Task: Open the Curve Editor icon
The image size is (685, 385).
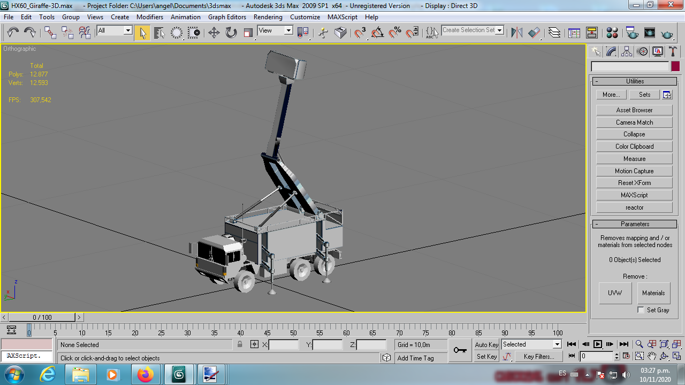Action: tap(574, 33)
